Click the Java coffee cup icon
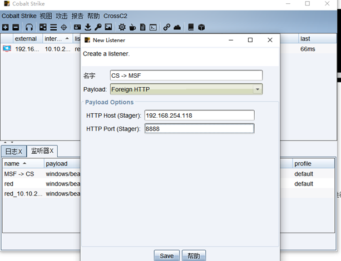This screenshot has height=261, width=341. click(132, 27)
